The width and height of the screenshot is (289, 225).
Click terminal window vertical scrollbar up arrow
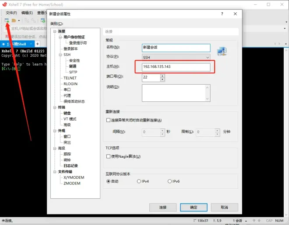(x=286, y=50)
